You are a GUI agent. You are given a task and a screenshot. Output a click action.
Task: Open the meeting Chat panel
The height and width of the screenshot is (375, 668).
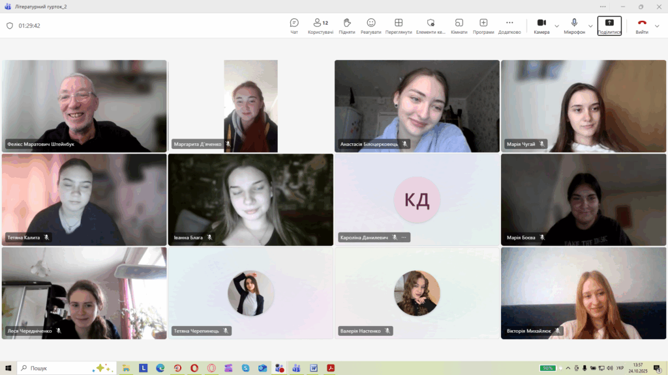click(294, 25)
